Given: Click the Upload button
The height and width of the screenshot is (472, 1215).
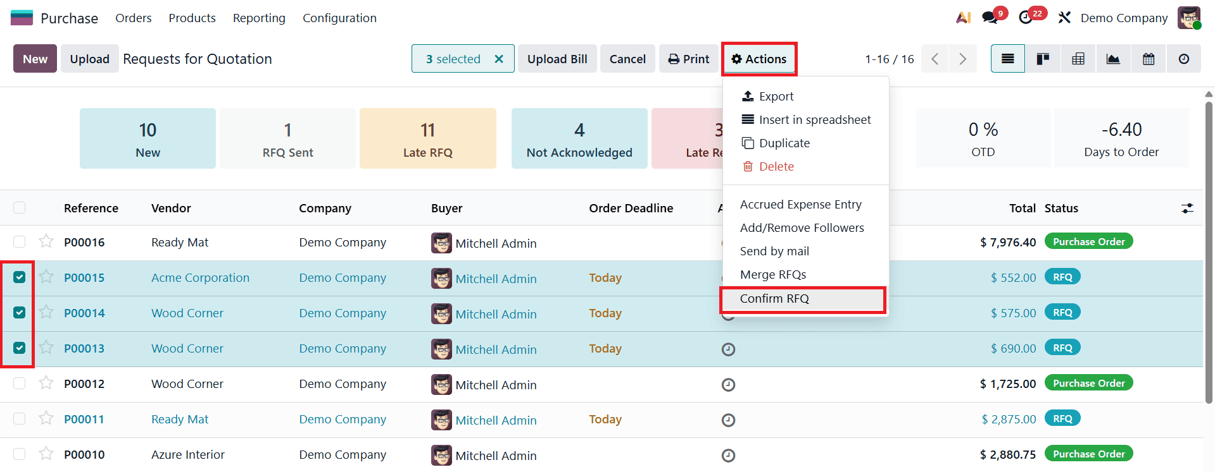Looking at the screenshot, I should [89, 59].
